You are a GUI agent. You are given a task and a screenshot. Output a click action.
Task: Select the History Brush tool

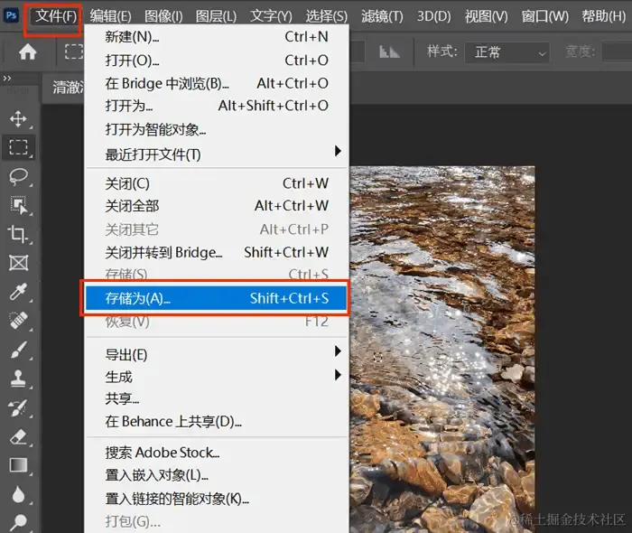[x=18, y=407]
